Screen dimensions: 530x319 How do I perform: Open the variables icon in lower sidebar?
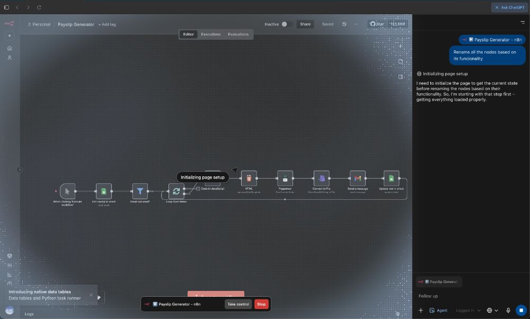(10, 265)
